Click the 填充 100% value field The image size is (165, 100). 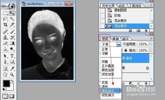[x=143, y=50]
